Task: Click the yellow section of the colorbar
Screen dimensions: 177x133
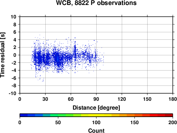Action: click(96, 115)
